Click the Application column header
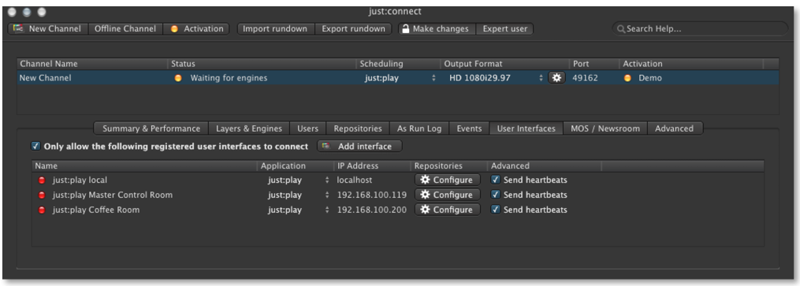 coord(296,165)
